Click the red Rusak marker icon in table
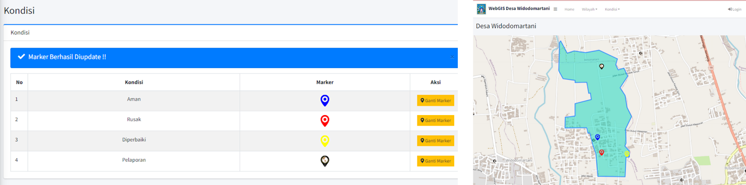 coord(325,121)
